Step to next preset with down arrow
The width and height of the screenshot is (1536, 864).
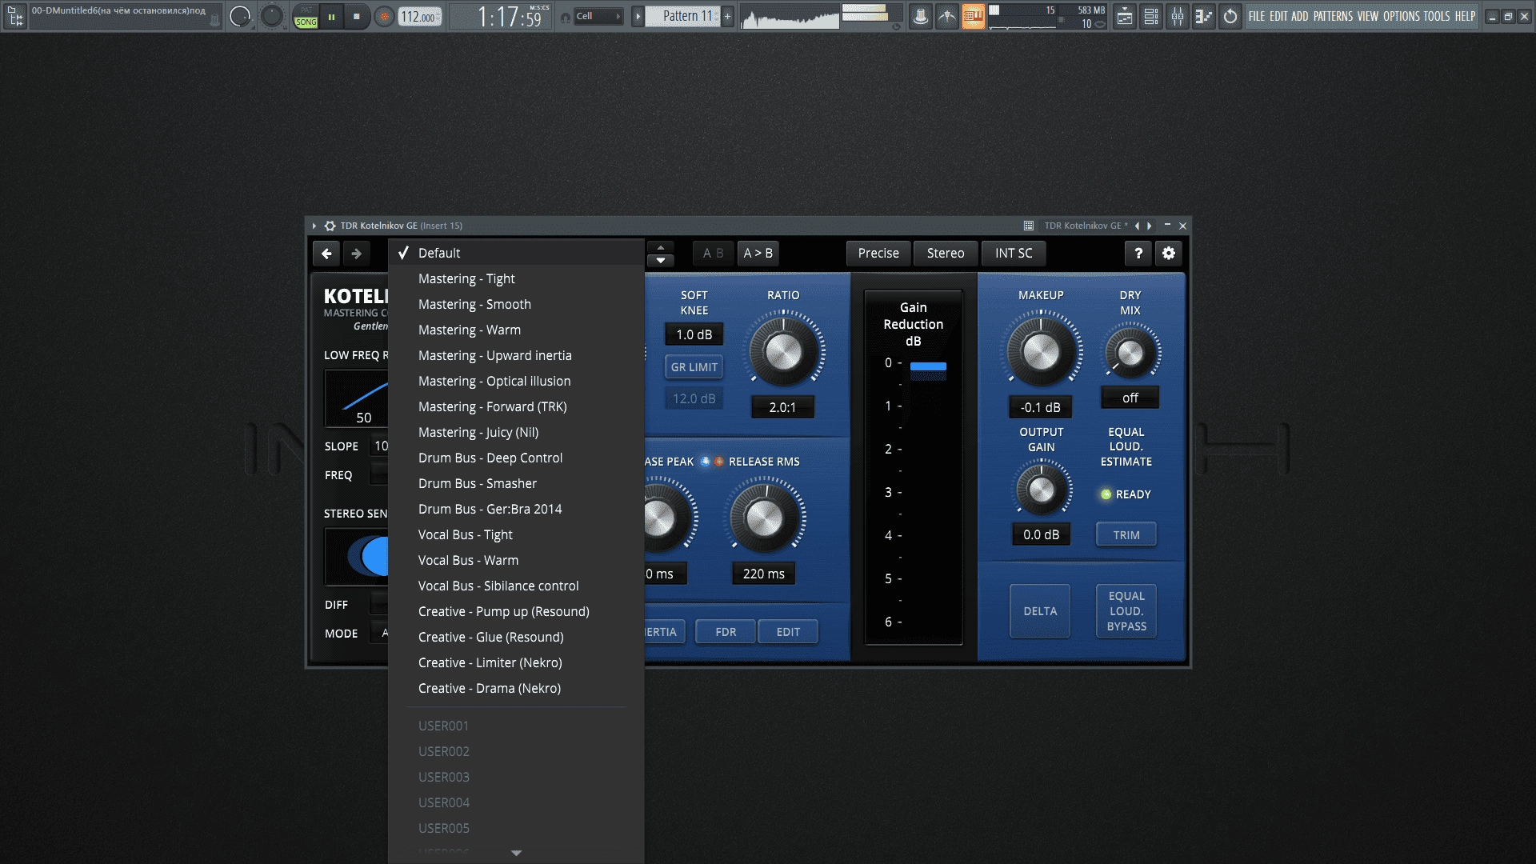661,260
